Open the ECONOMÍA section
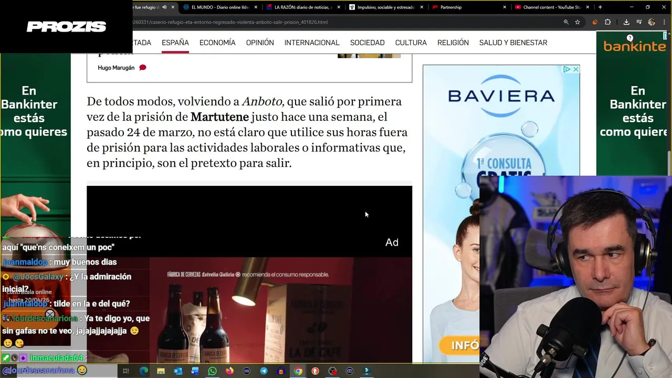 [x=217, y=43]
